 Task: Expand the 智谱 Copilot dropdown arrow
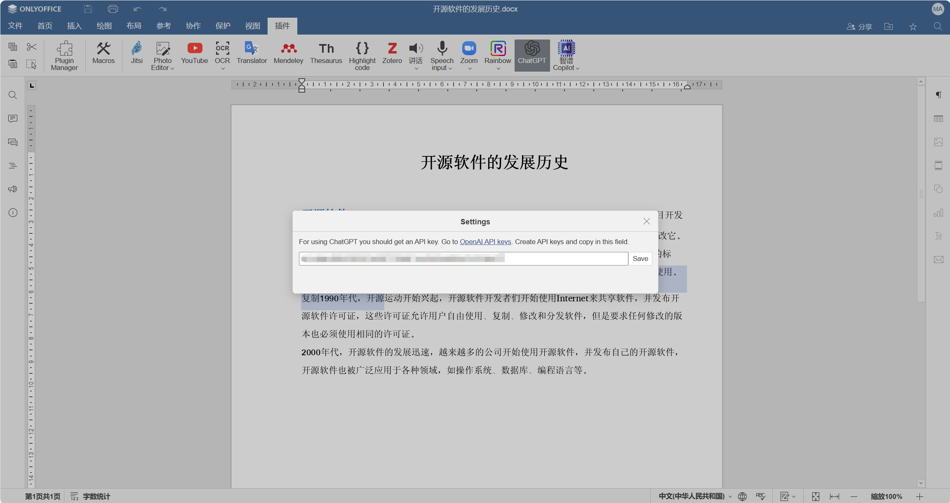578,68
